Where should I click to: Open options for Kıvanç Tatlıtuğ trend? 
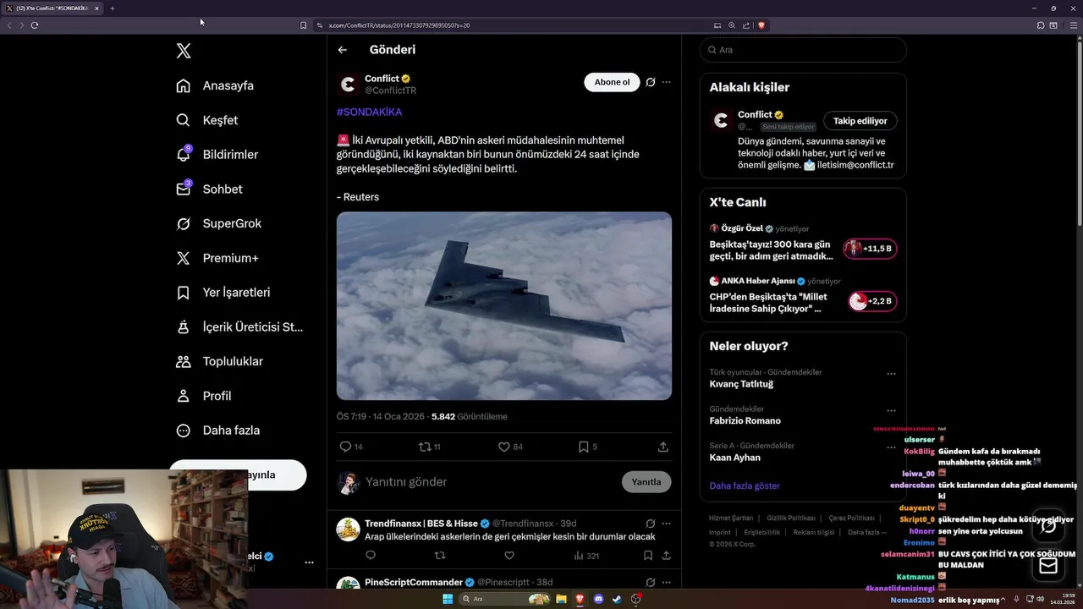891,374
